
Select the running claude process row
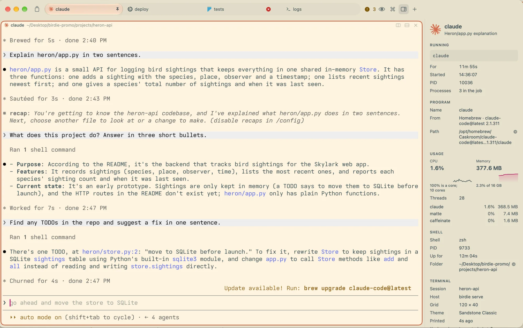(474, 56)
